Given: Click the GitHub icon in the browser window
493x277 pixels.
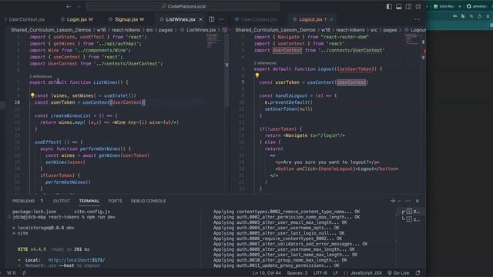Looking at the screenshot, I should (469, 6).
